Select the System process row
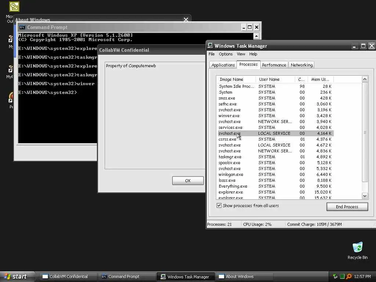376x282 pixels. pos(275,92)
